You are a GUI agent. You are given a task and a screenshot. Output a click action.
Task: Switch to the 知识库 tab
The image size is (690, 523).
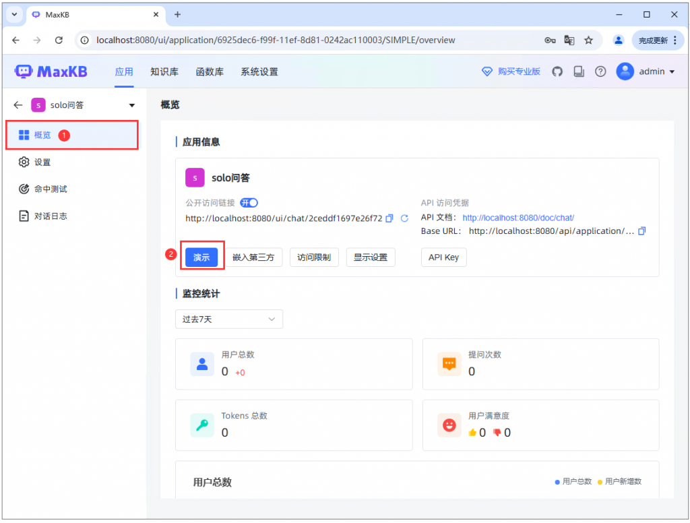[164, 71]
